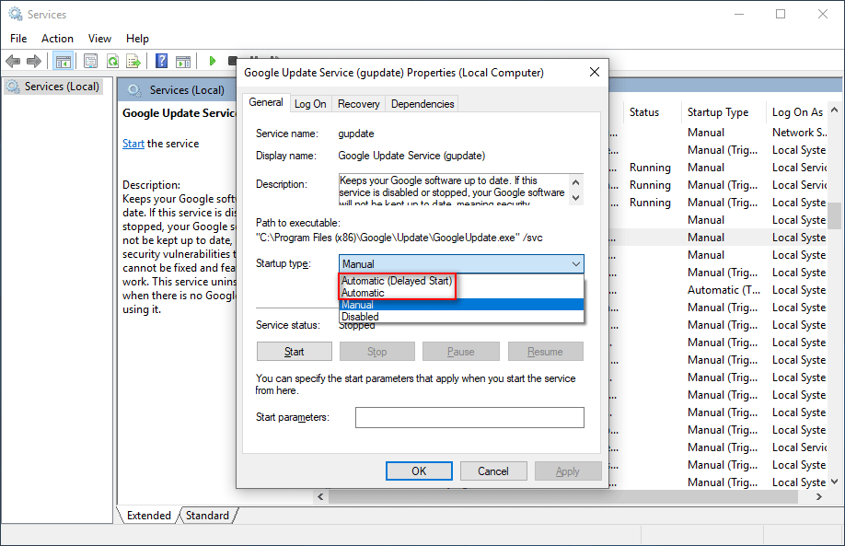Maximize the Services window
The width and height of the screenshot is (845, 546).
[x=781, y=14]
